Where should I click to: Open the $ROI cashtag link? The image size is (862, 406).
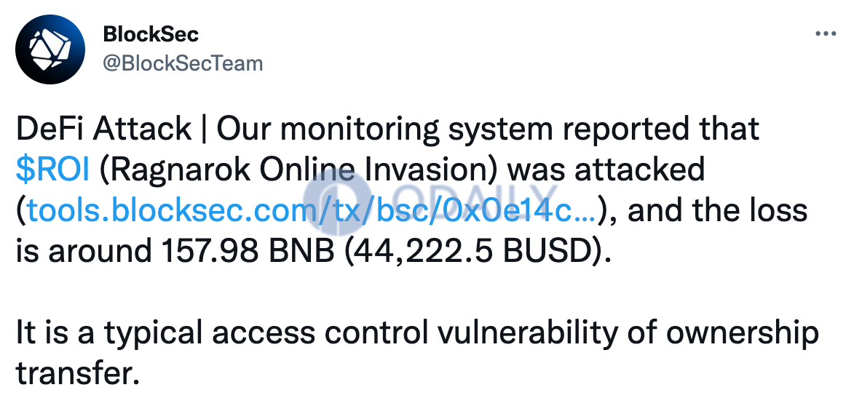pos(52,170)
